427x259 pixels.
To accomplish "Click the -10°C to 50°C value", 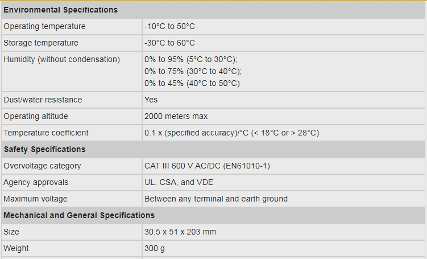I will pos(169,26).
